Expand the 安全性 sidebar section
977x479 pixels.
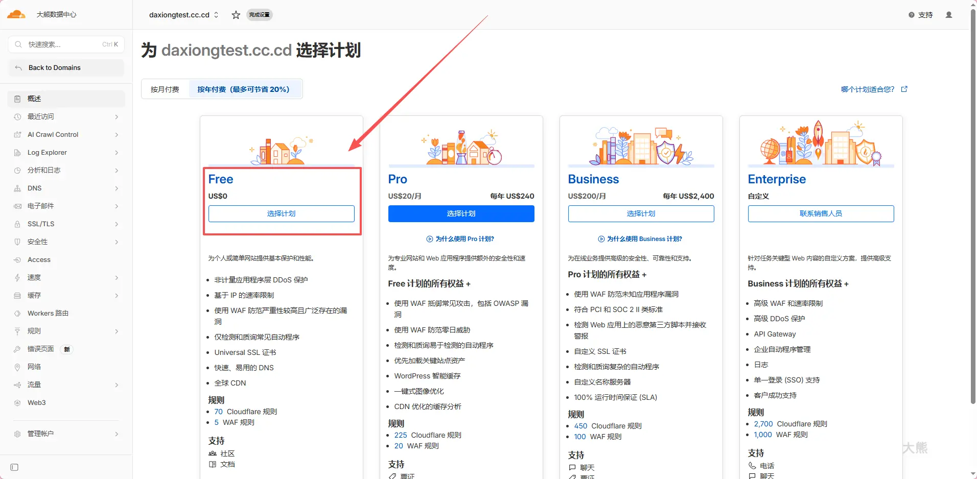36,242
